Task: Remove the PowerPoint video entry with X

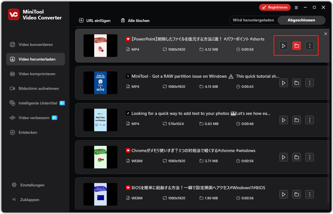Action: (x=326, y=34)
